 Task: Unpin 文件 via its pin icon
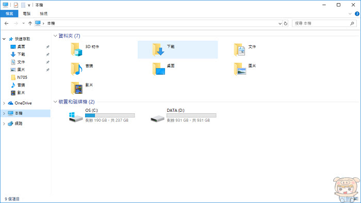click(47, 62)
